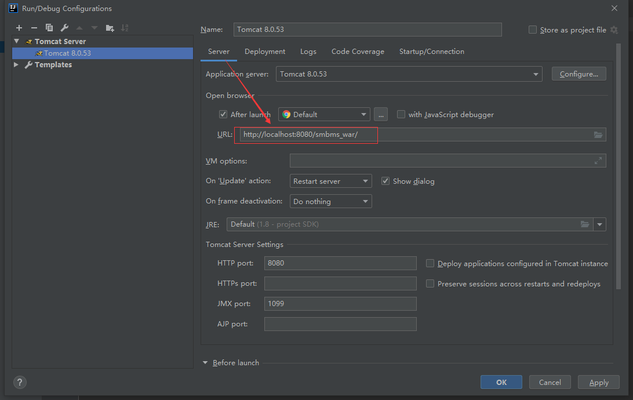Image resolution: width=633 pixels, height=400 pixels.
Task: Click the Name input field
Action: (x=368, y=30)
